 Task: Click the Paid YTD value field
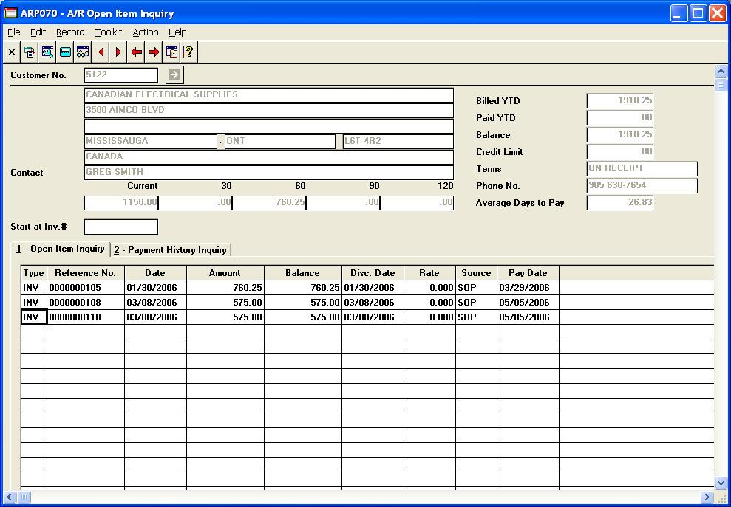[619, 118]
